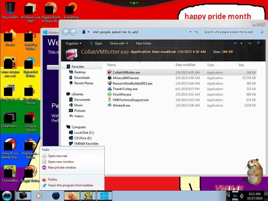Select AstroPop Deluxe desktop icon

click(x=30, y=41)
